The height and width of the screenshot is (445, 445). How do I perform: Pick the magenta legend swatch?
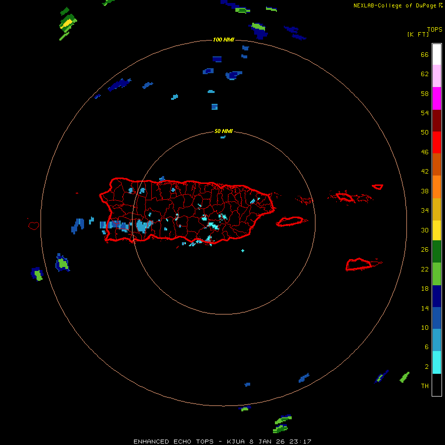coord(437,98)
